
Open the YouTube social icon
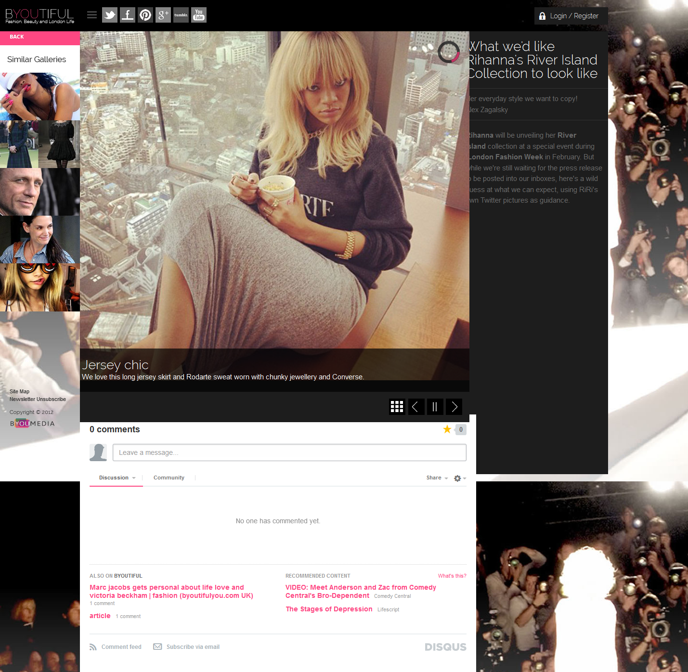coord(199,15)
